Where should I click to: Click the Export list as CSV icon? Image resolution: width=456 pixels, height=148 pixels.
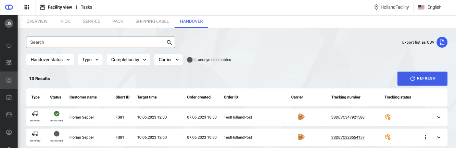pyautogui.click(x=442, y=42)
